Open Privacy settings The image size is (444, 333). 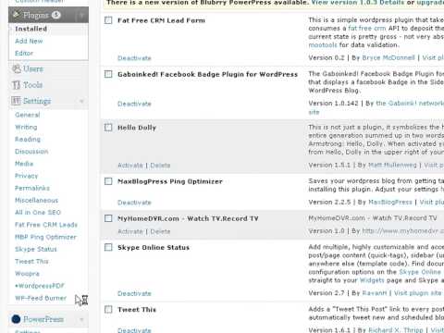coord(27,176)
